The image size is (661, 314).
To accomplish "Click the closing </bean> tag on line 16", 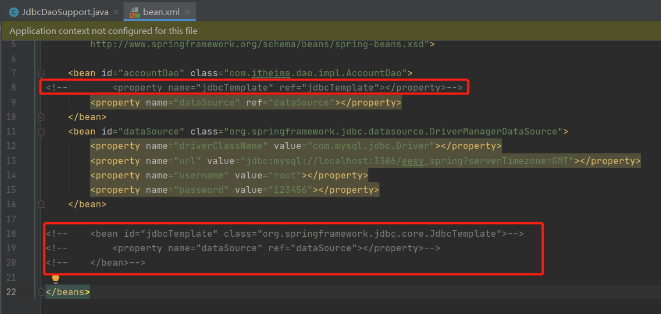I will click(87, 204).
